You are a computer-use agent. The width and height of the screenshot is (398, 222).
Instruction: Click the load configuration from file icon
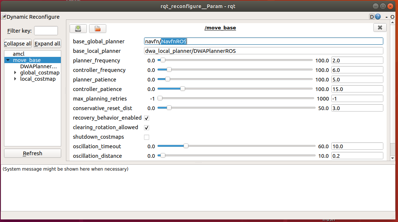[x=97, y=28]
